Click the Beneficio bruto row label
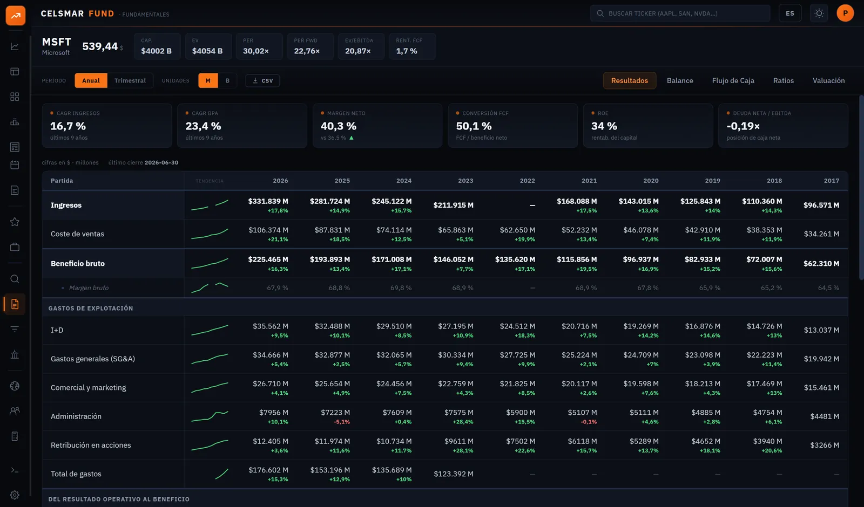The width and height of the screenshot is (864, 507). point(78,264)
